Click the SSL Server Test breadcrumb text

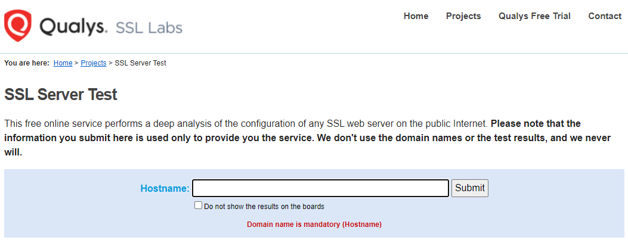140,63
